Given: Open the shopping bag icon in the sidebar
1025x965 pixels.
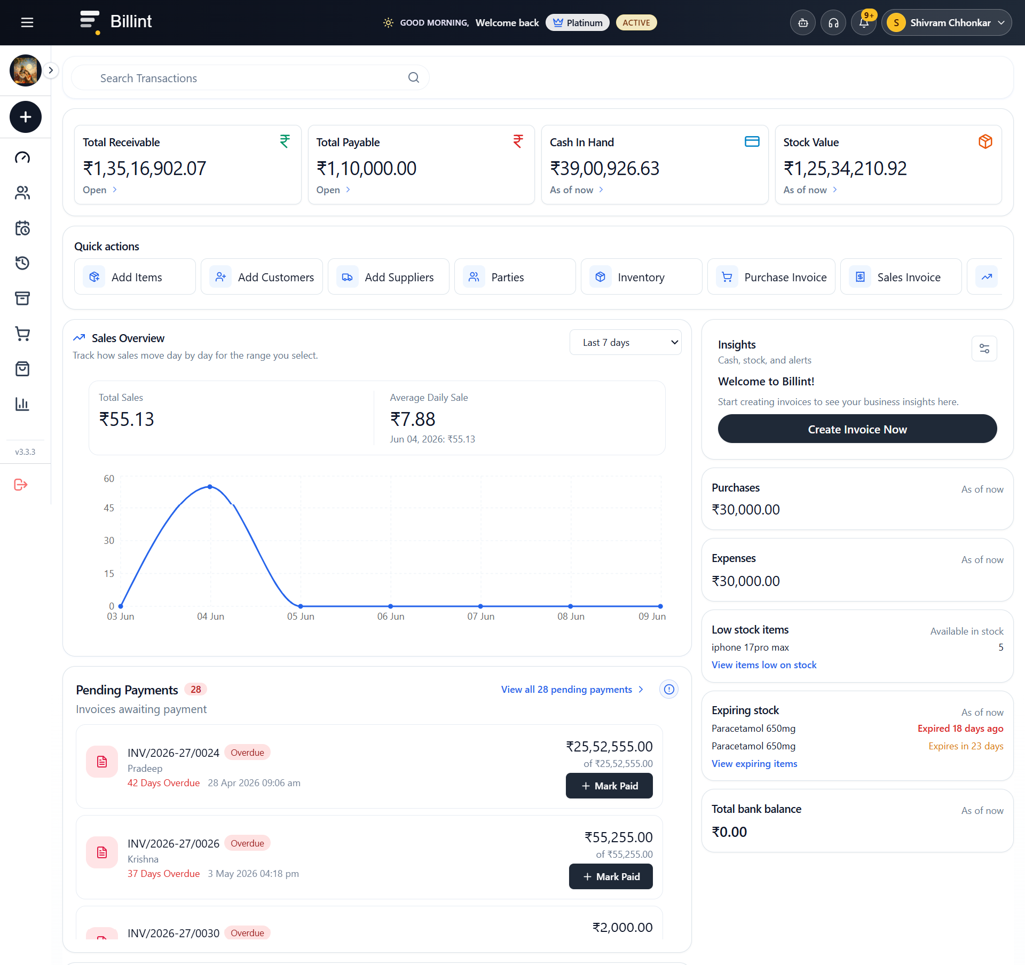Looking at the screenshot, I should (x=22, y=369).
